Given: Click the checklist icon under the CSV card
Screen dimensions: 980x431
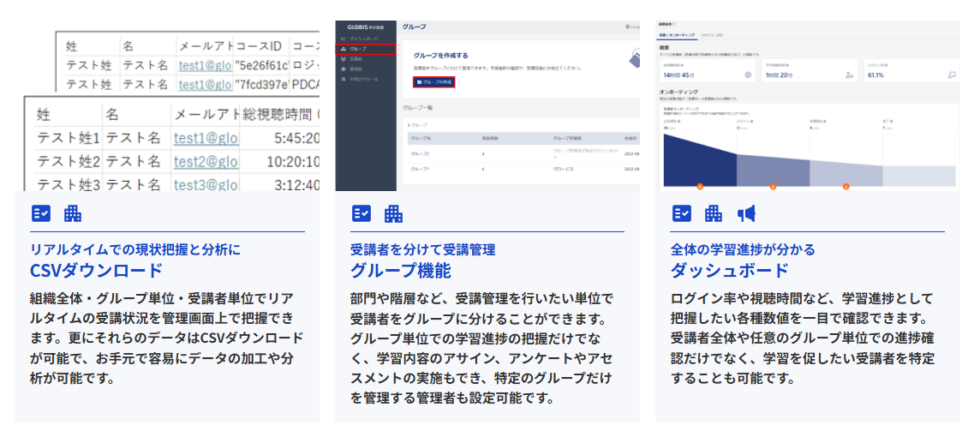Looking at the screenshot, I should tap(41, 213).
